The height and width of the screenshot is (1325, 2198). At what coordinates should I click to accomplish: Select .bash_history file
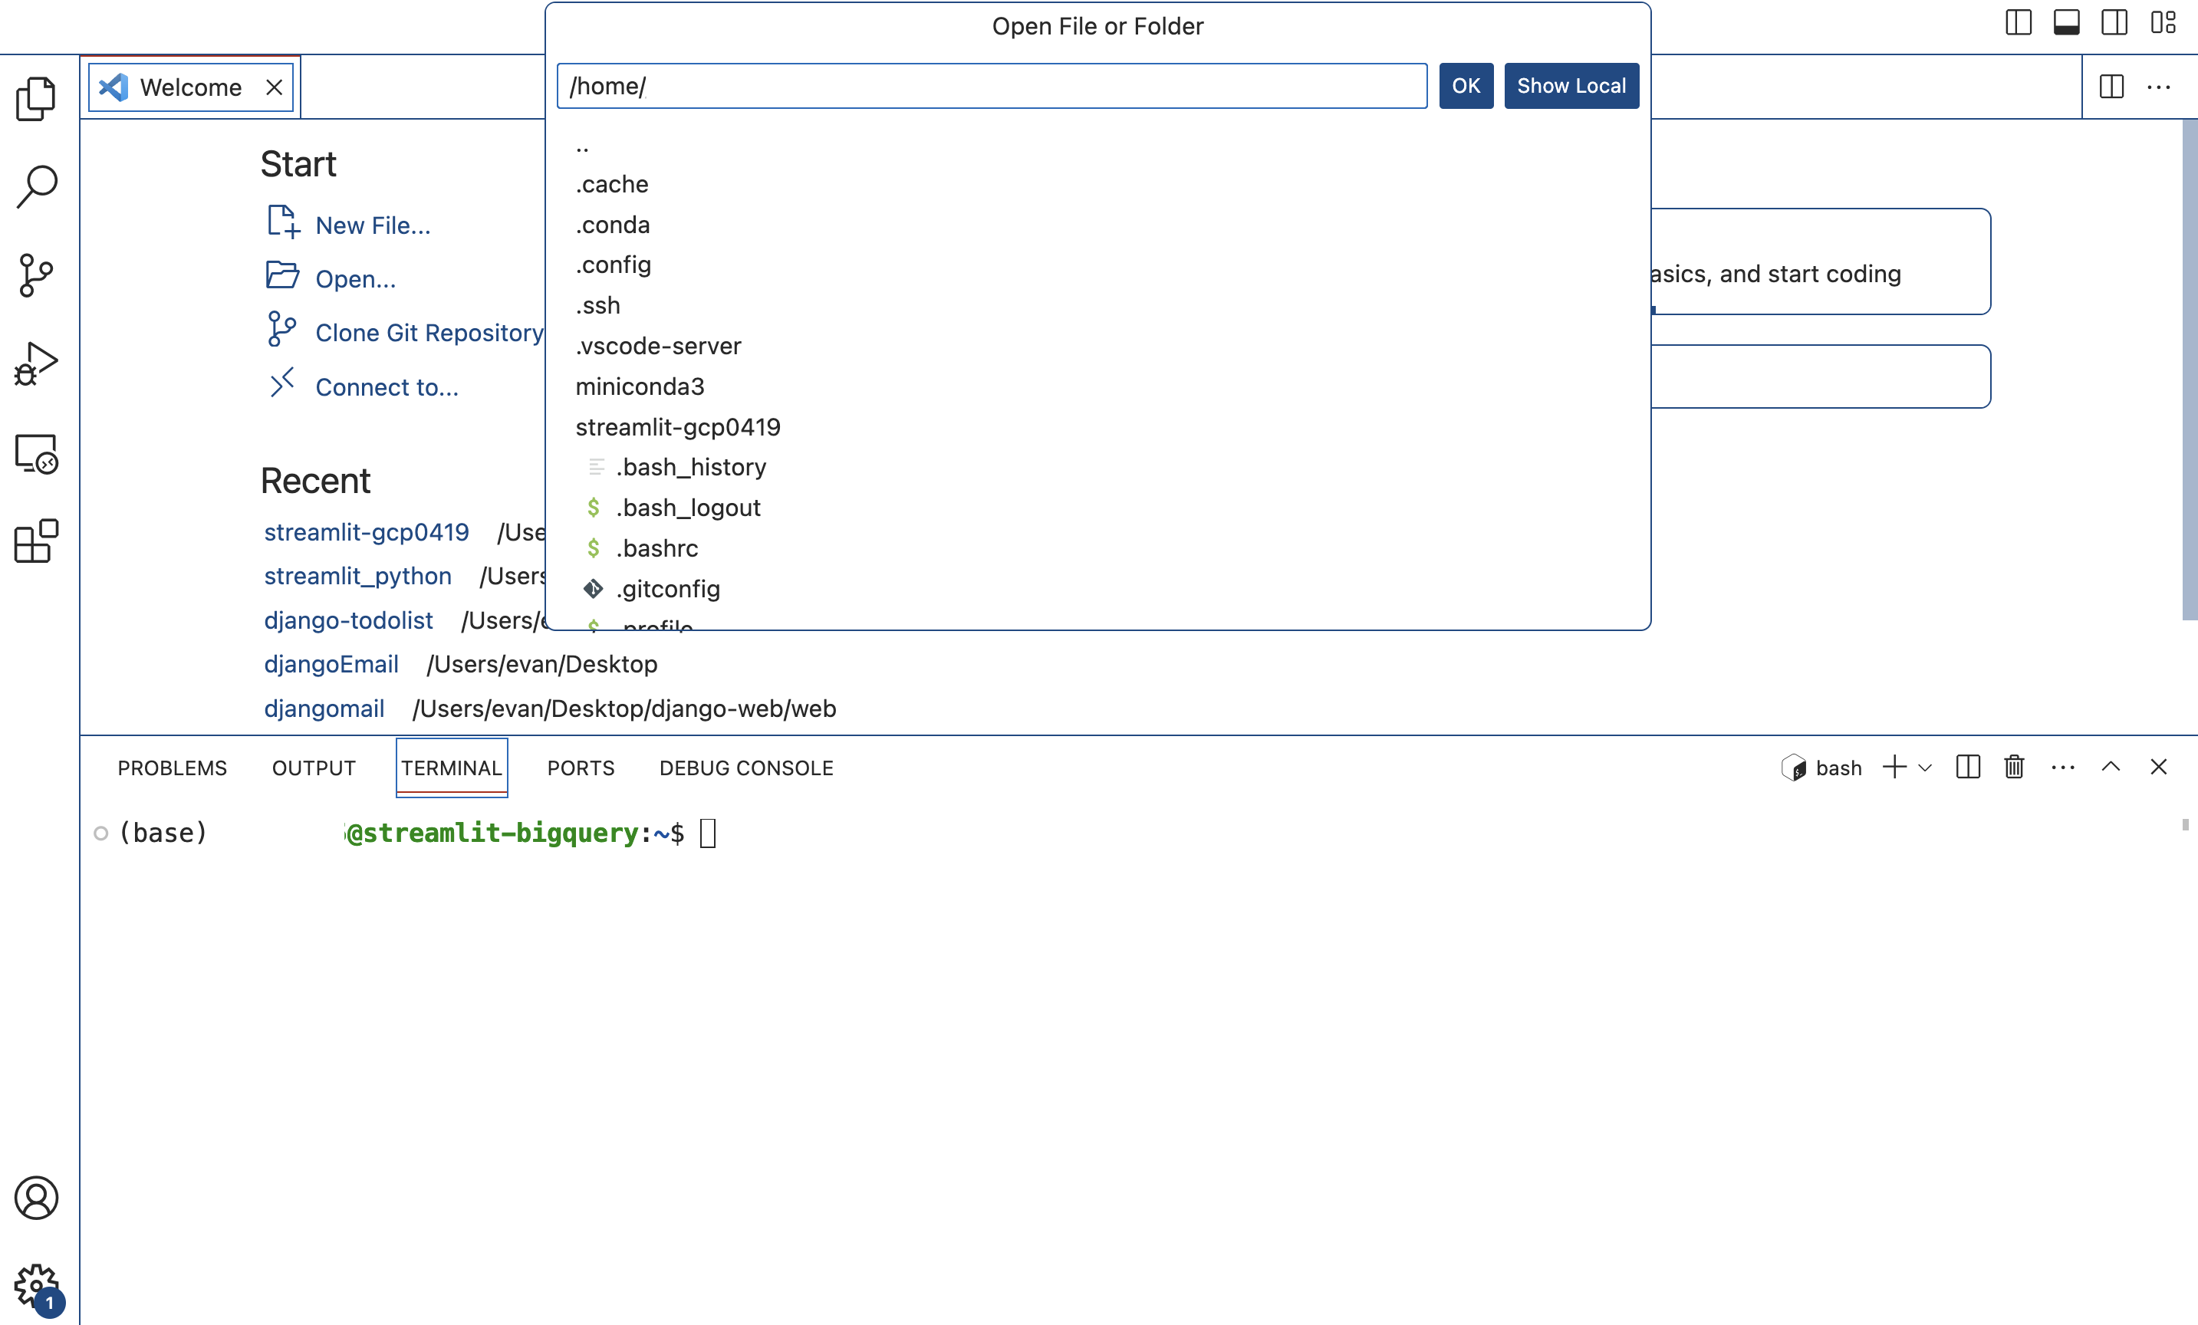coord(1097,467)
